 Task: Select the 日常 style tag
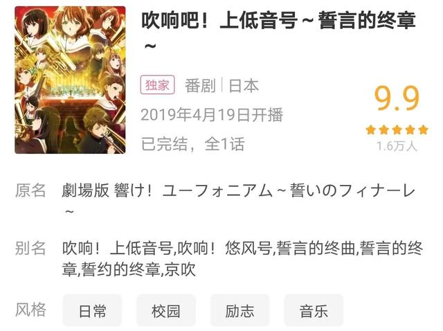tap(92, 311)
